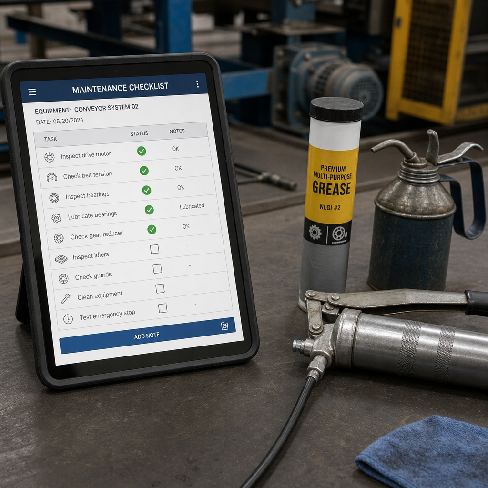Image resolution: width=488 pixels, height=488 pixels.
Task: Tap the empty note dash for Inspect idlers
Action: pos(187,246)
